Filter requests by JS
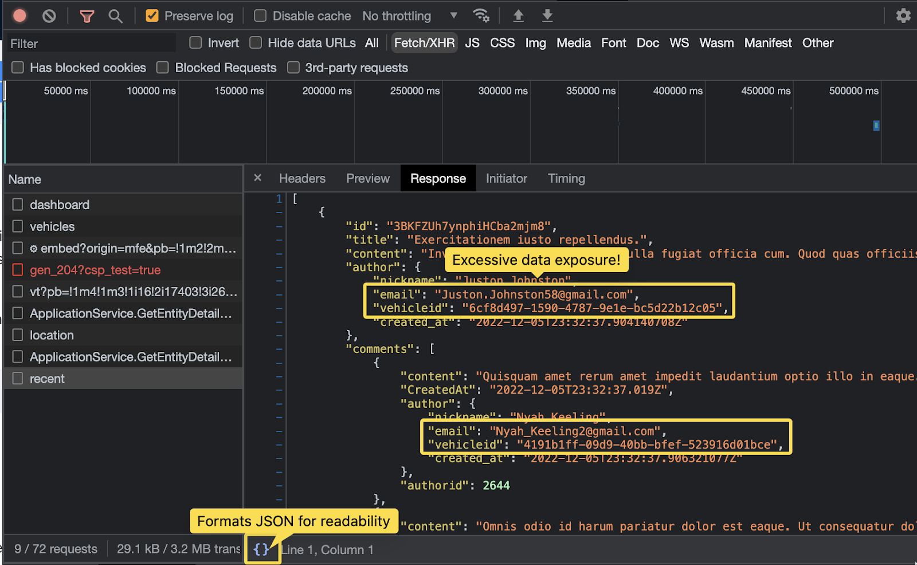 click(x=472, y=43)
